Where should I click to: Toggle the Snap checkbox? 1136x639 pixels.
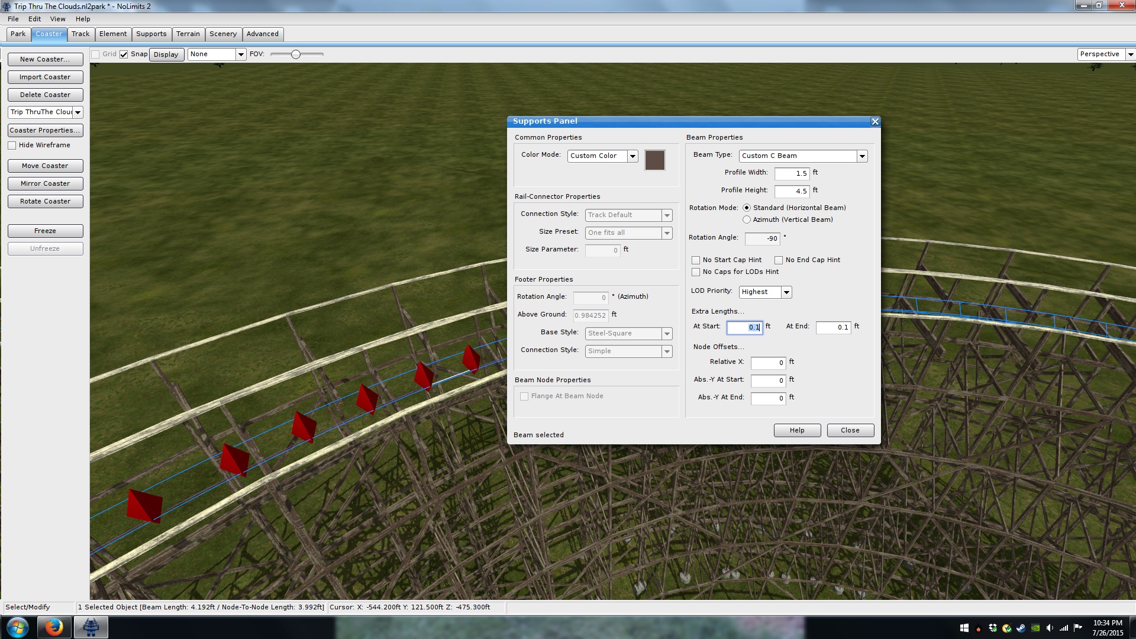pos(124,54)
